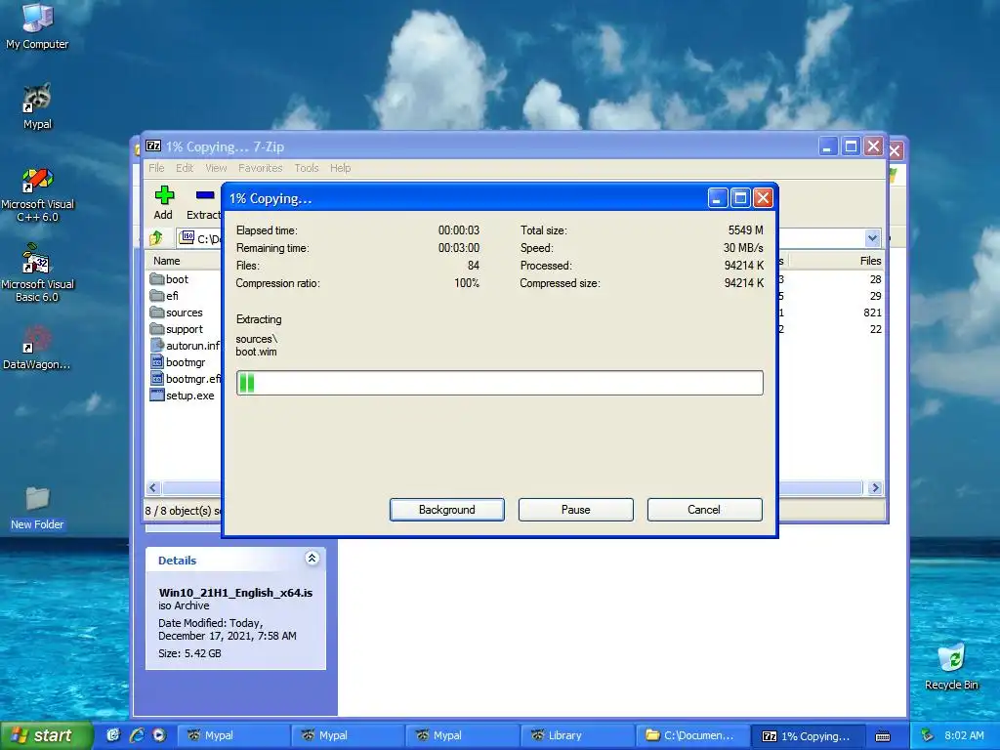Select New Folder on the desktop
Viewport: 1000px width, 750px height.
tap(37, 508)
